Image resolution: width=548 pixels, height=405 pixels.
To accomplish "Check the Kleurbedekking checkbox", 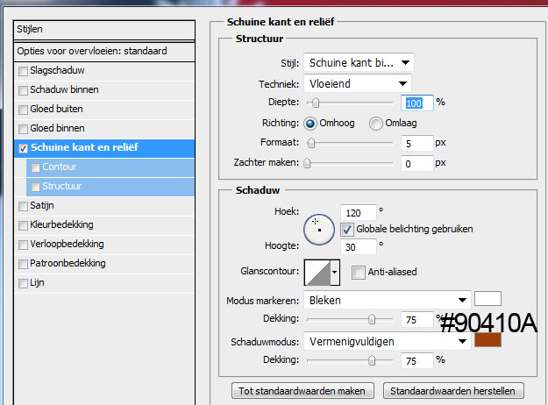I will [x=23, y=225].
